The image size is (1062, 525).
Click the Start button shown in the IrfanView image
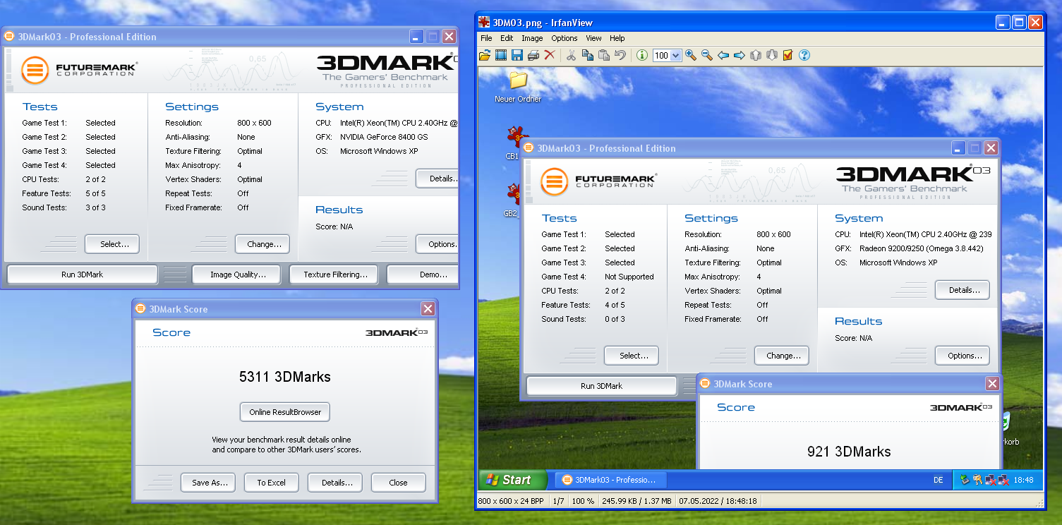pyautogui.click(x=513, y=480)
